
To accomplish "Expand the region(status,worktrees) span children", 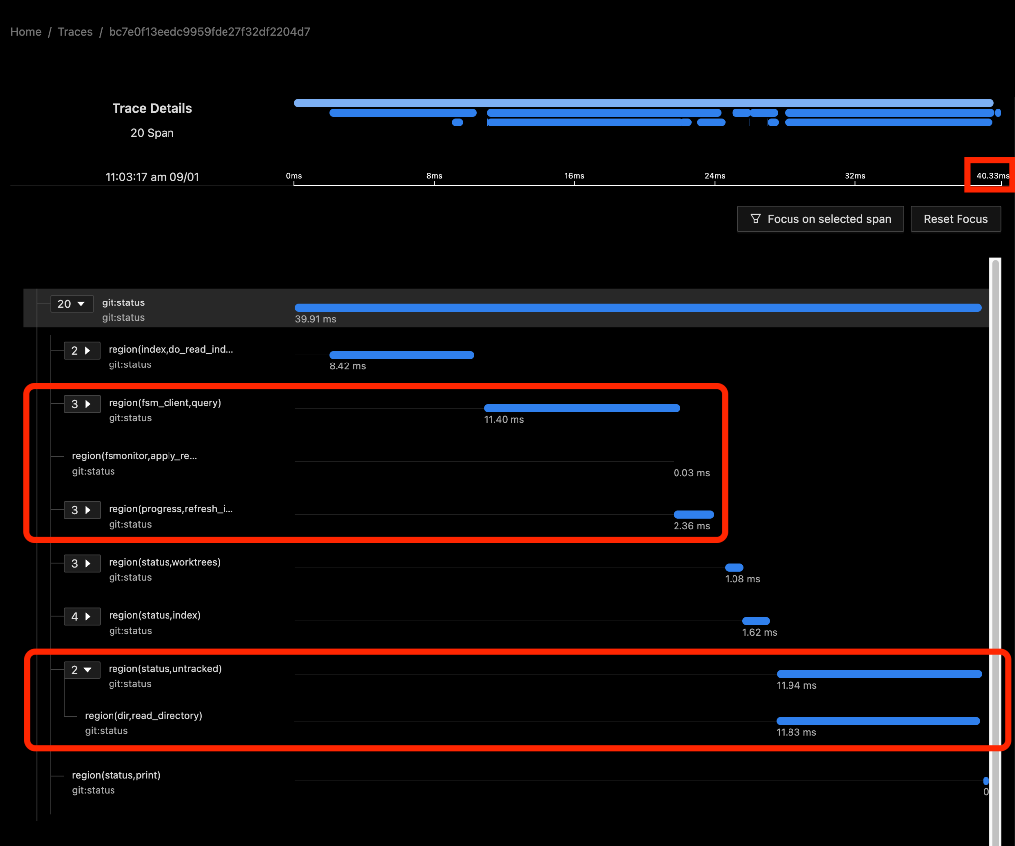I will [82, 563].
